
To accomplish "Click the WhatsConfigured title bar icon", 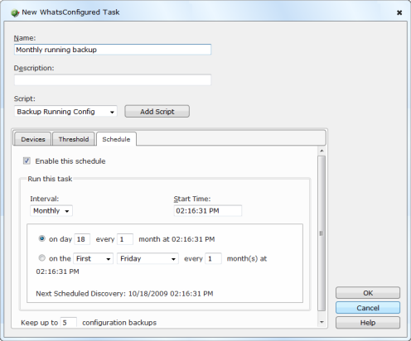I will click(15, 12).
